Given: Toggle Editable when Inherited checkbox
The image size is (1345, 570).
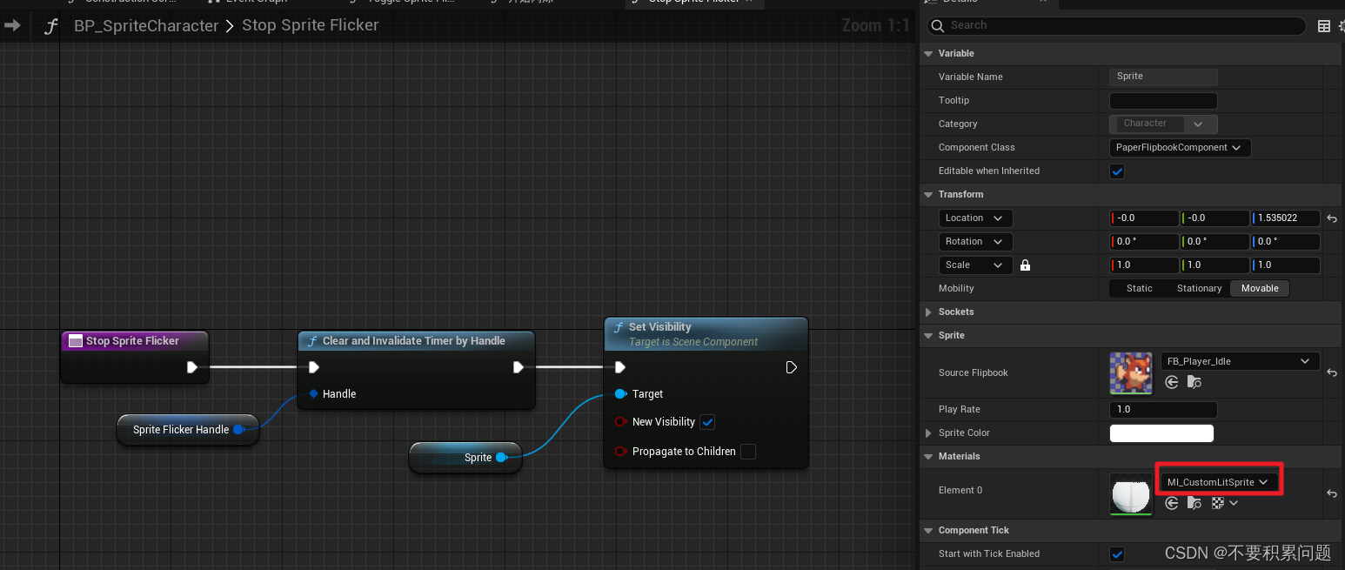Looking at the screenshot, I should point(1118,171).
